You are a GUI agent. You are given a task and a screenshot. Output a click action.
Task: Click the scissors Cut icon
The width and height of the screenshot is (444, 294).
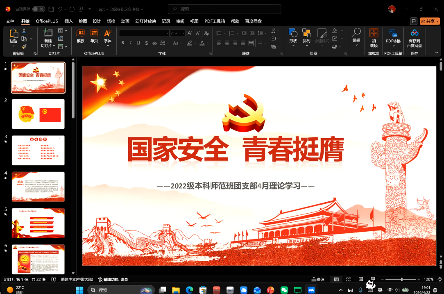click(x=24, y=31)
